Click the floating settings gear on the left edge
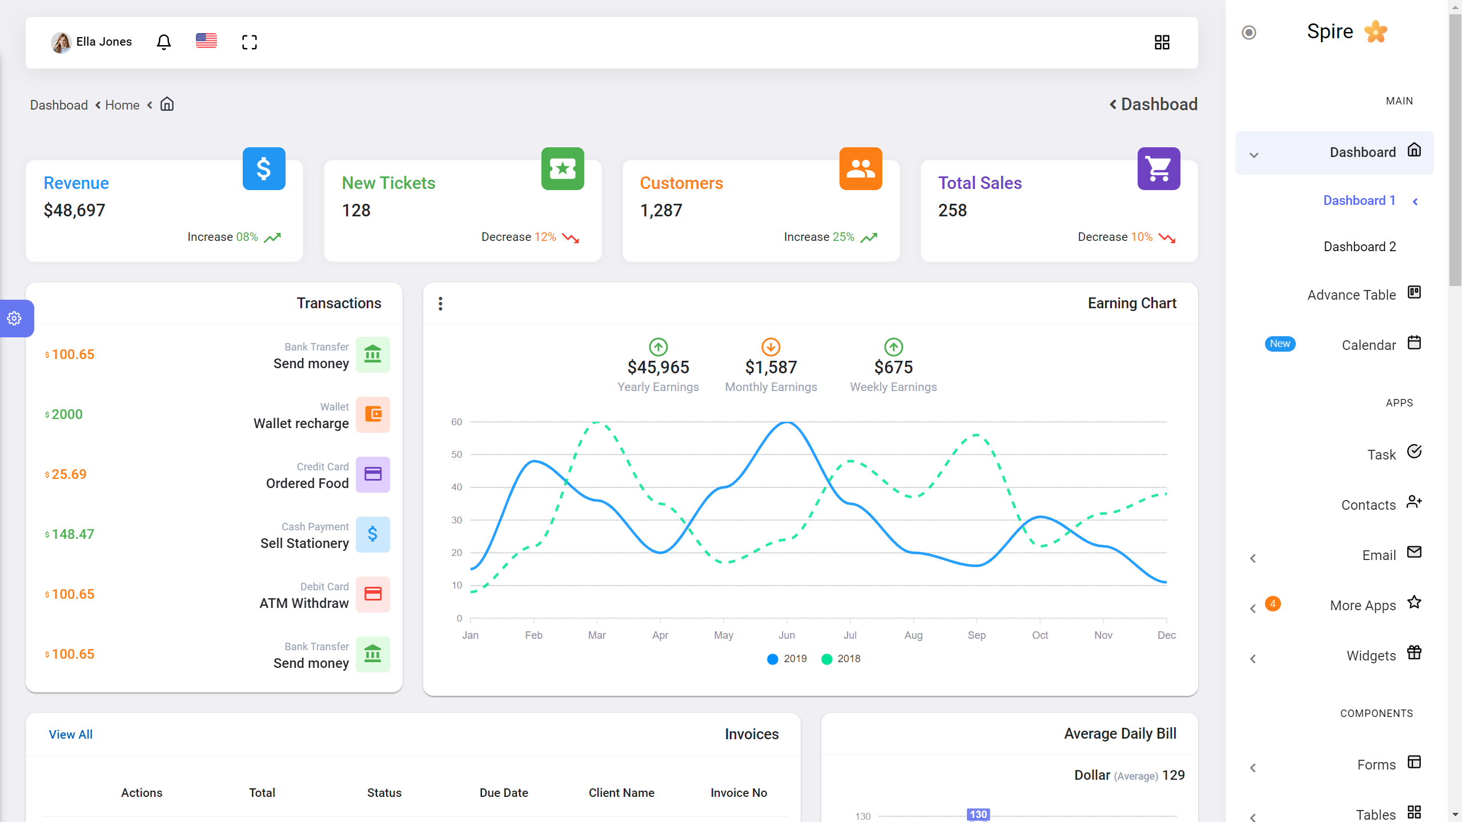The width and height of the screenshot is (1462, 822). point(13,319)
